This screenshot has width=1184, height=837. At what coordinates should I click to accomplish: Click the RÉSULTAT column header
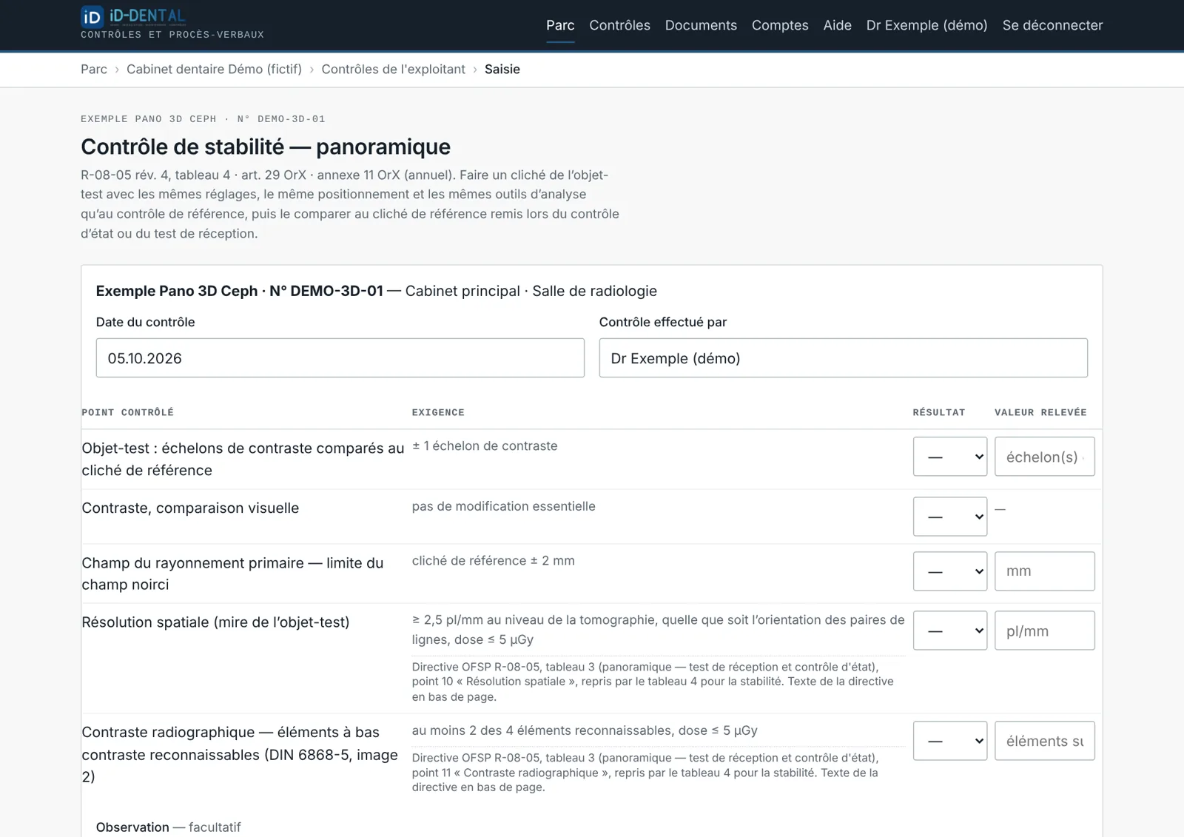tap(938, 412)
